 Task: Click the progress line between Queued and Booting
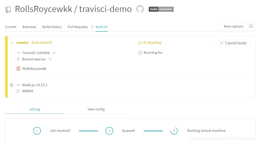(x=153, y=131)
